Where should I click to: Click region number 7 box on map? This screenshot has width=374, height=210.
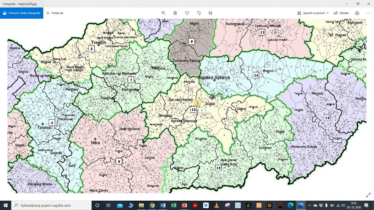[x=131, y=80]
